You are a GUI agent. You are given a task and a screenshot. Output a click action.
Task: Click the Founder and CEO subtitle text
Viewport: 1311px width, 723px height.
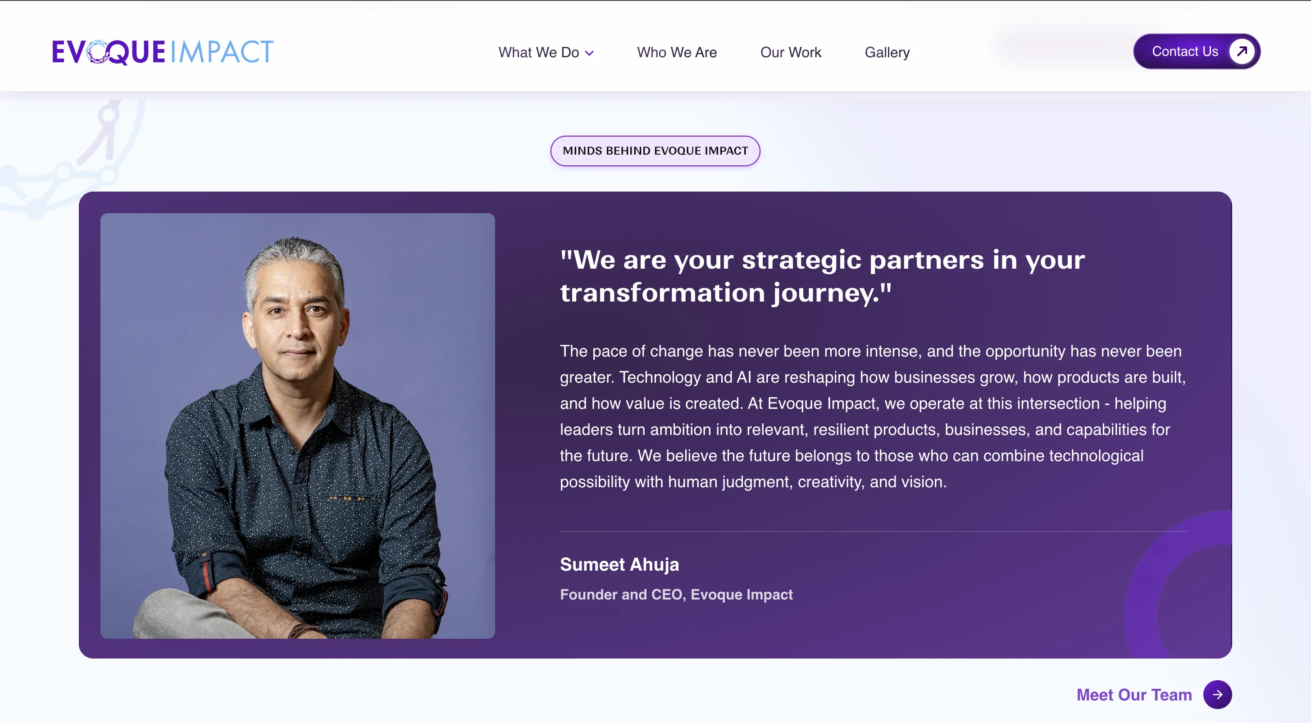[x=676, y=595]
